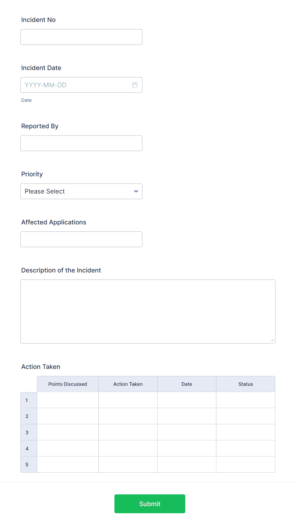Image resolution: width=296 pixels, height=529 pixels.
Task: Open the calendar picker icon
Action: (135, 85)
